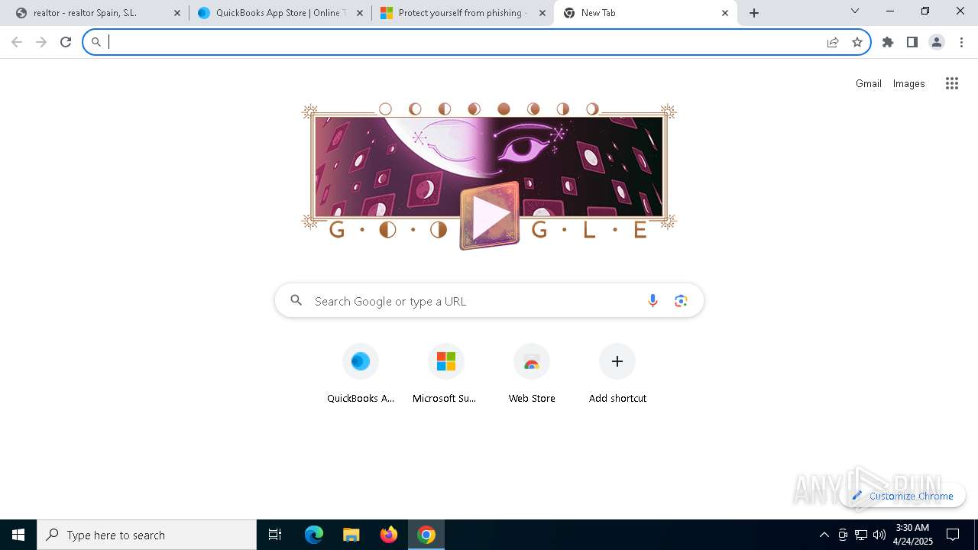This screenshot has height=550, width=978.
Task: Select Chrome icon on taskbar
Action: pos(426,535)
